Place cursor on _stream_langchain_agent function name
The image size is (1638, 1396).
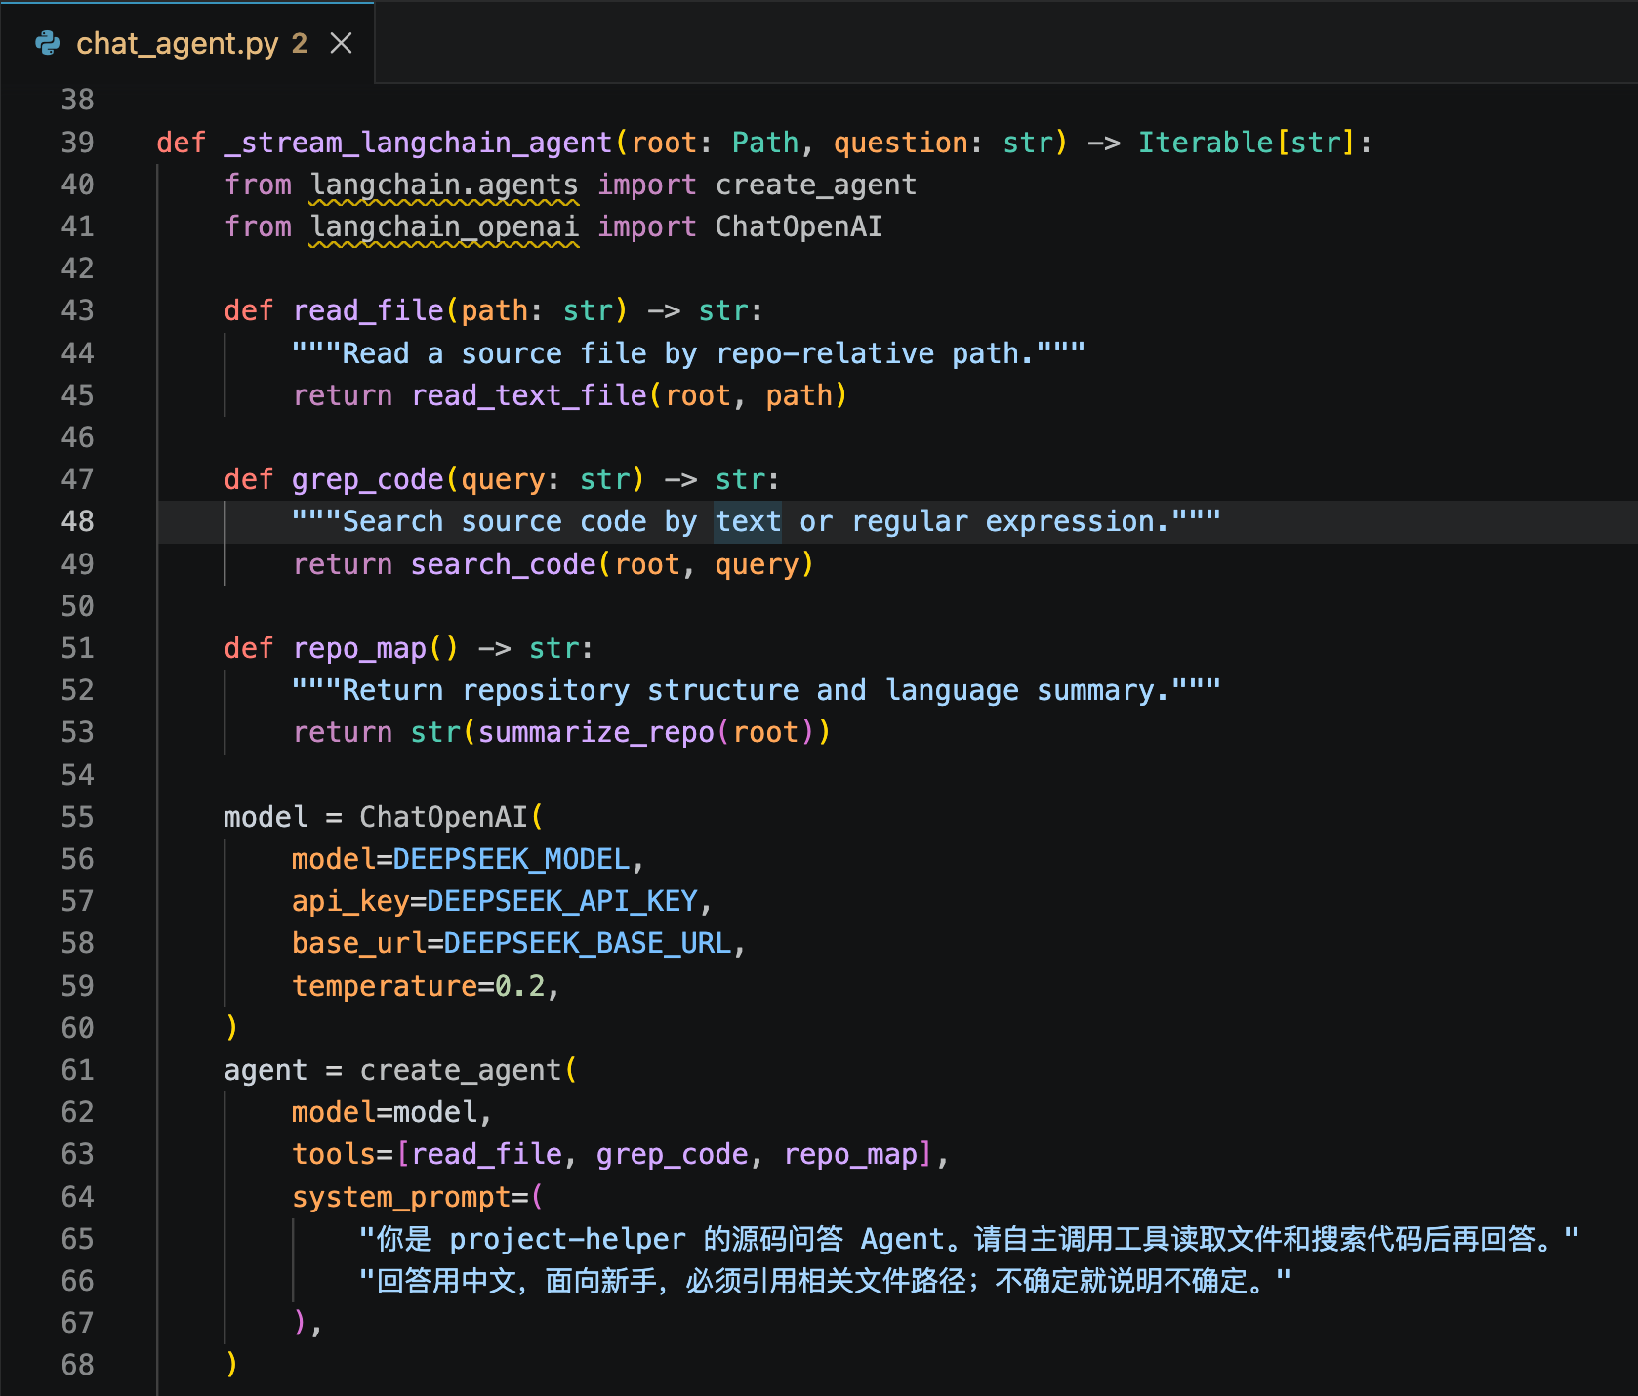(418, 143)
